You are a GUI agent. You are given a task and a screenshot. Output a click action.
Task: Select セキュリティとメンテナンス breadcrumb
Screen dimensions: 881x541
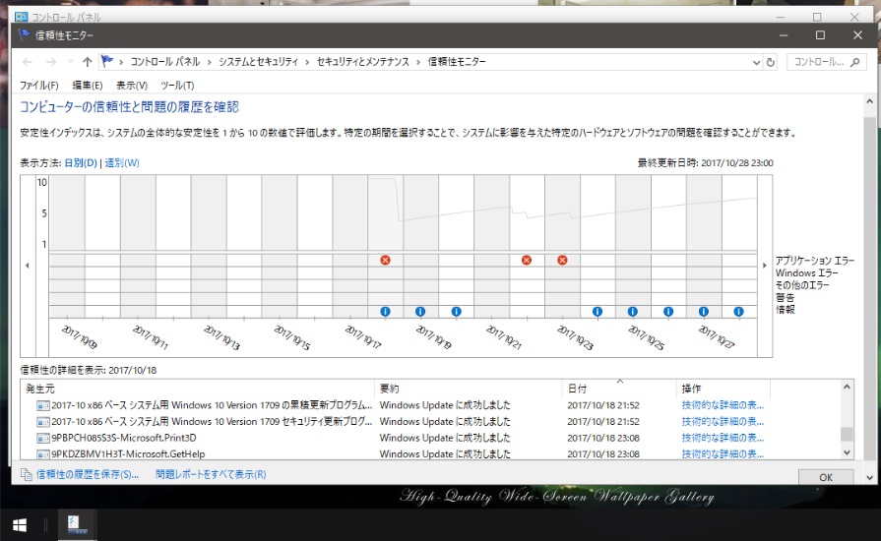click(x=363, y=62)
